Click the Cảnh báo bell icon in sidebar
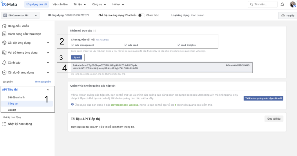 tap(4, 63)
